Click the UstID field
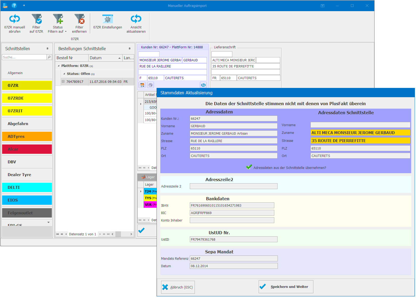416x298 pixels. (233, 239)
